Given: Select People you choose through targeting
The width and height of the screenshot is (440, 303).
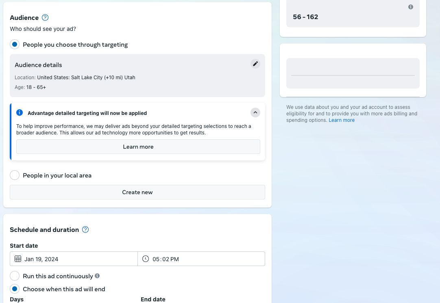Looking at the screenshot, I should (x=15, y=44).
